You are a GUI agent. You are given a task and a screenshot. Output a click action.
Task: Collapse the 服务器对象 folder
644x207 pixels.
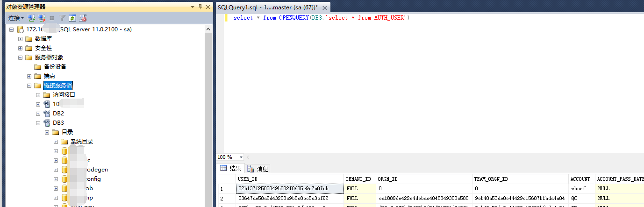point(20,57)
